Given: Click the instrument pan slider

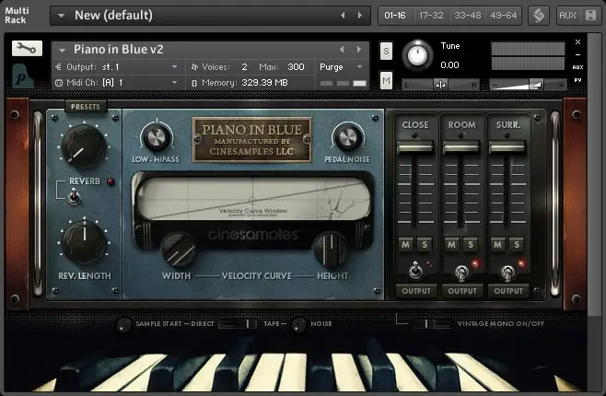Looking at the screenshot, I should pos(440,85).
